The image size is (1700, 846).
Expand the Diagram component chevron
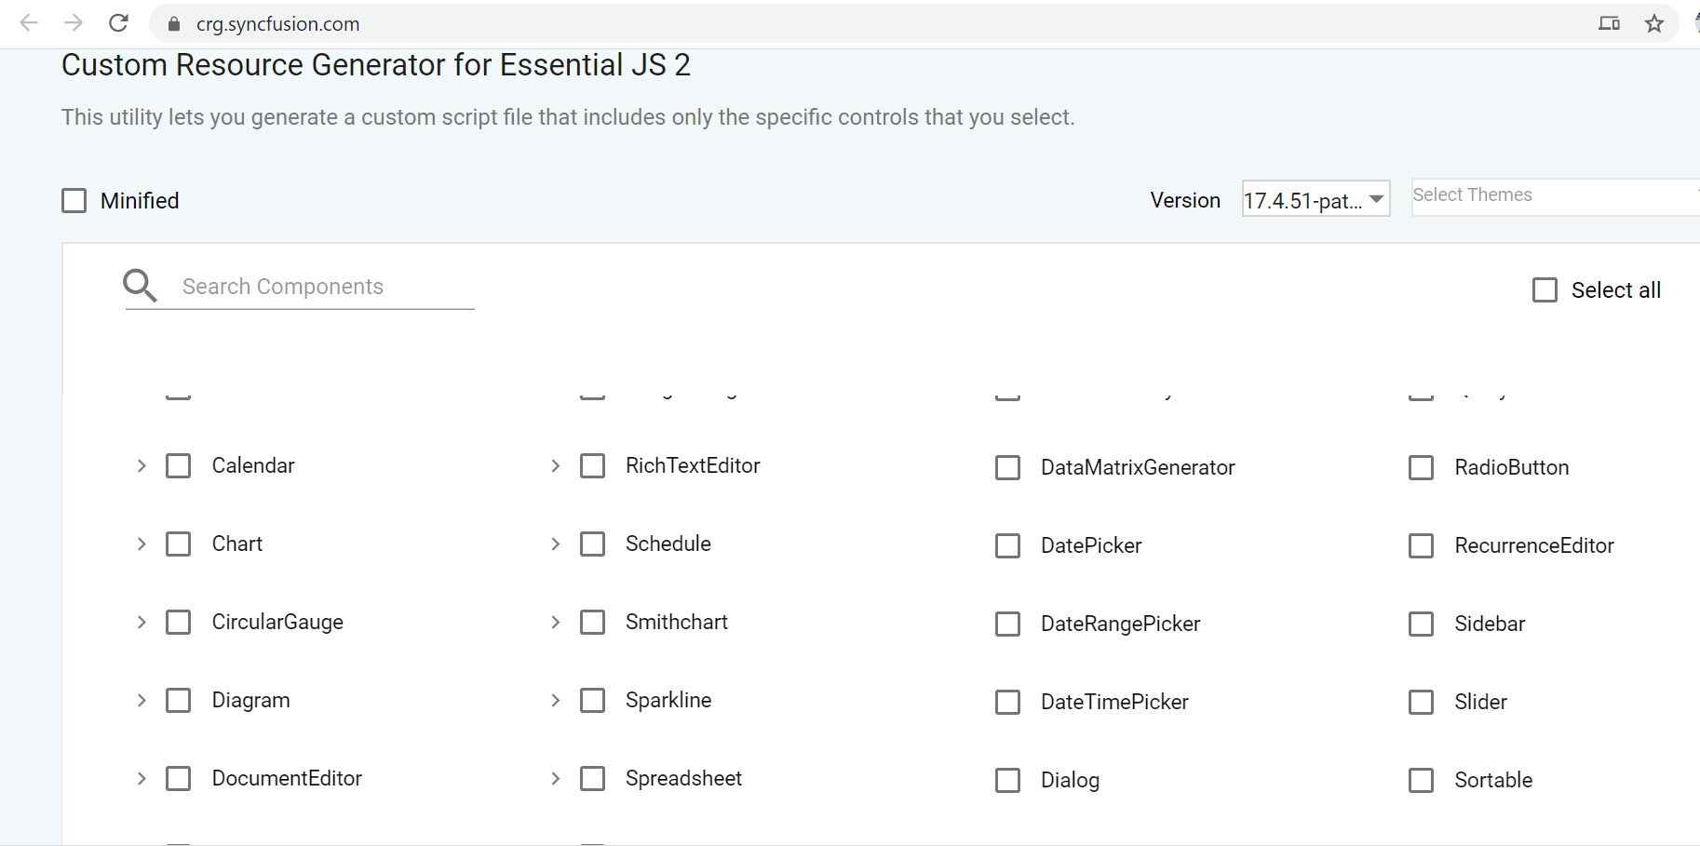click(142, 700)
